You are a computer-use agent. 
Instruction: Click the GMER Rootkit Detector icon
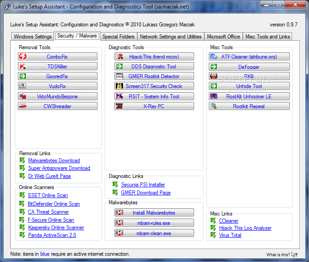[119, 76]
